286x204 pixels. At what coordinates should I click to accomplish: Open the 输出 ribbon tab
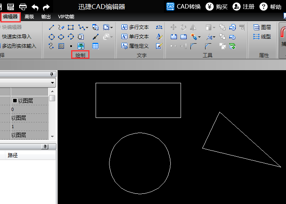[x=46, y=17]
